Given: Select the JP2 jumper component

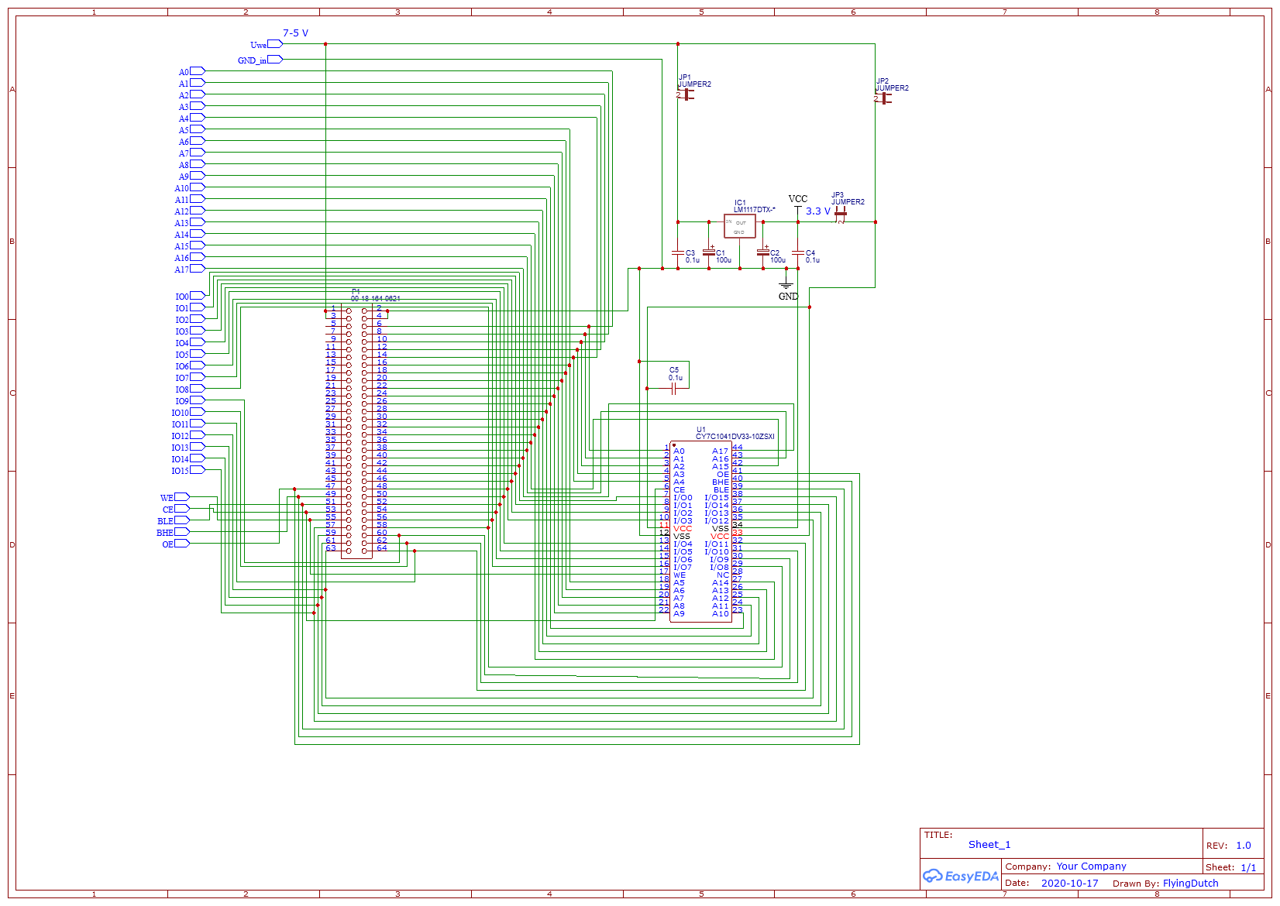Looking at the screenshot, I should pyautogui.click(x=884, y=98).
